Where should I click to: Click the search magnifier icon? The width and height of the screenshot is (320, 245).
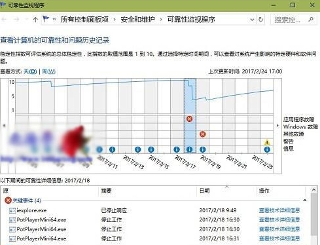(311, 20)
